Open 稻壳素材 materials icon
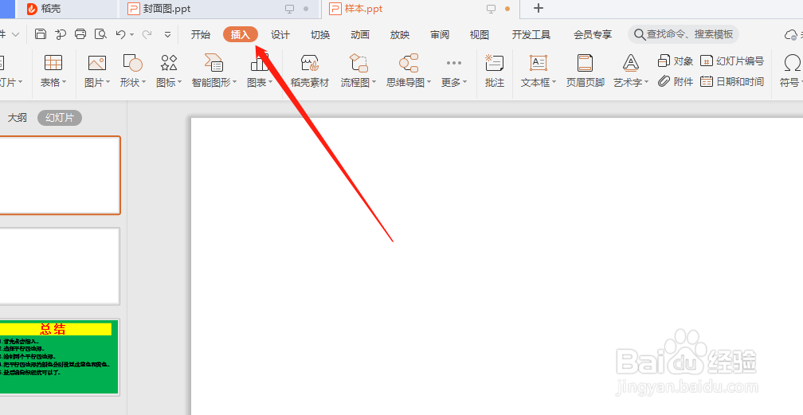The height and width of the screenshot is (415, 803). (x=309, y=63)
